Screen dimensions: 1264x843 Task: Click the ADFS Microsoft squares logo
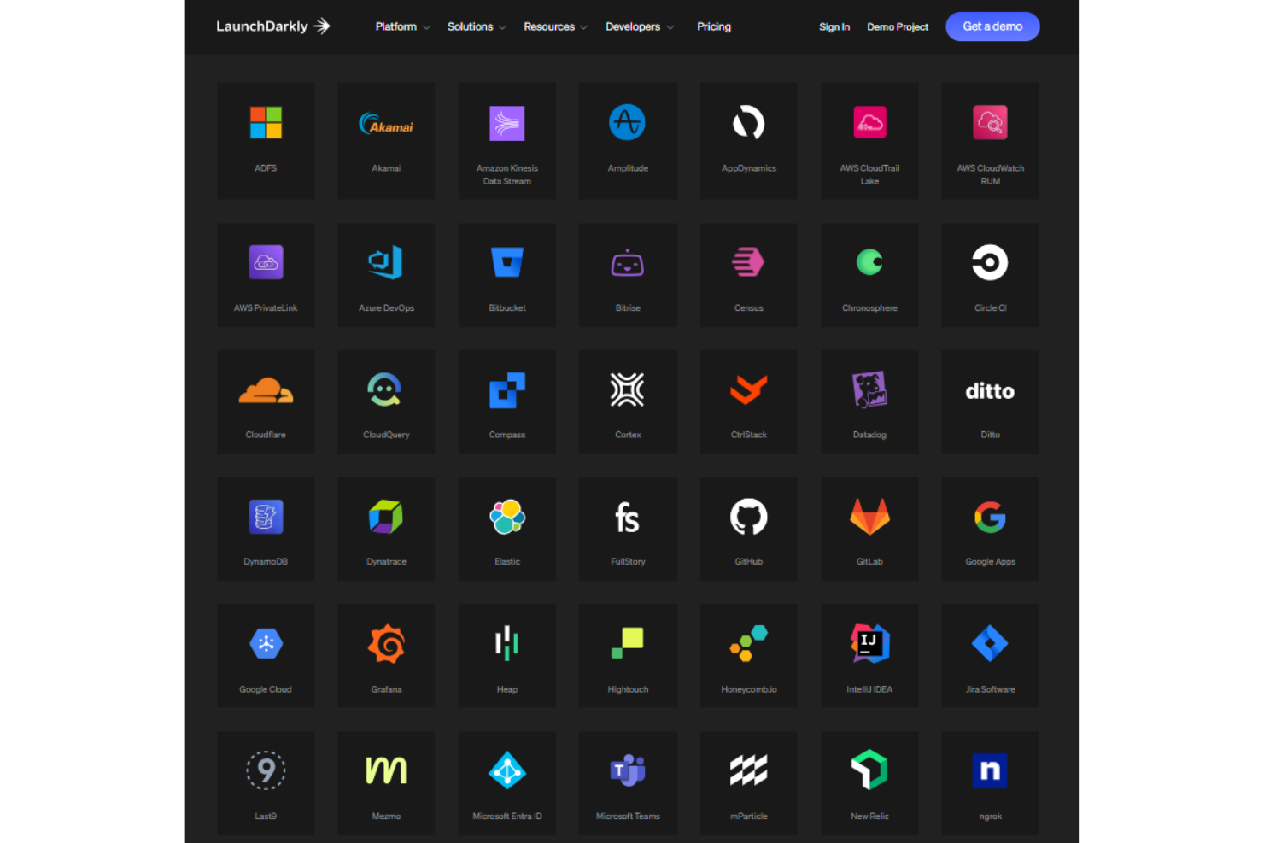click(266, 122)
